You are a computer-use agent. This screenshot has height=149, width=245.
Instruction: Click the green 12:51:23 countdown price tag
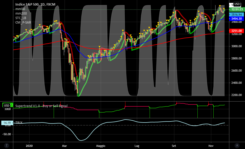click(237, 9)
